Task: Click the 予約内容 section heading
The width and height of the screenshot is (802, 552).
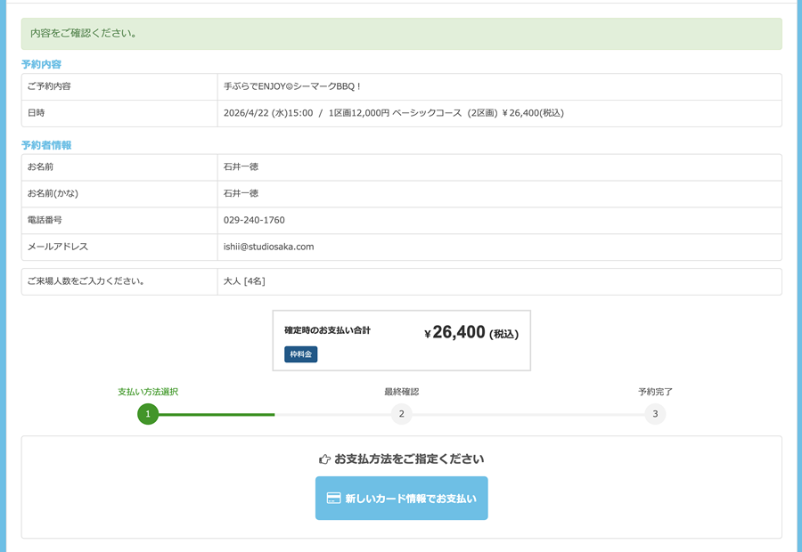Action: pyautogui.click(x=41, y=64)
